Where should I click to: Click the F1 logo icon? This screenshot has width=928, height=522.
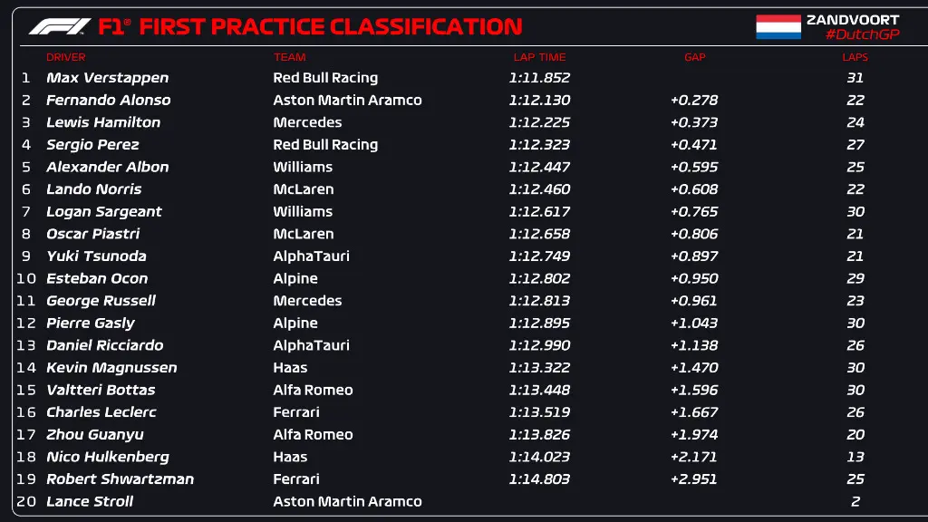click(x=60, y=26)
